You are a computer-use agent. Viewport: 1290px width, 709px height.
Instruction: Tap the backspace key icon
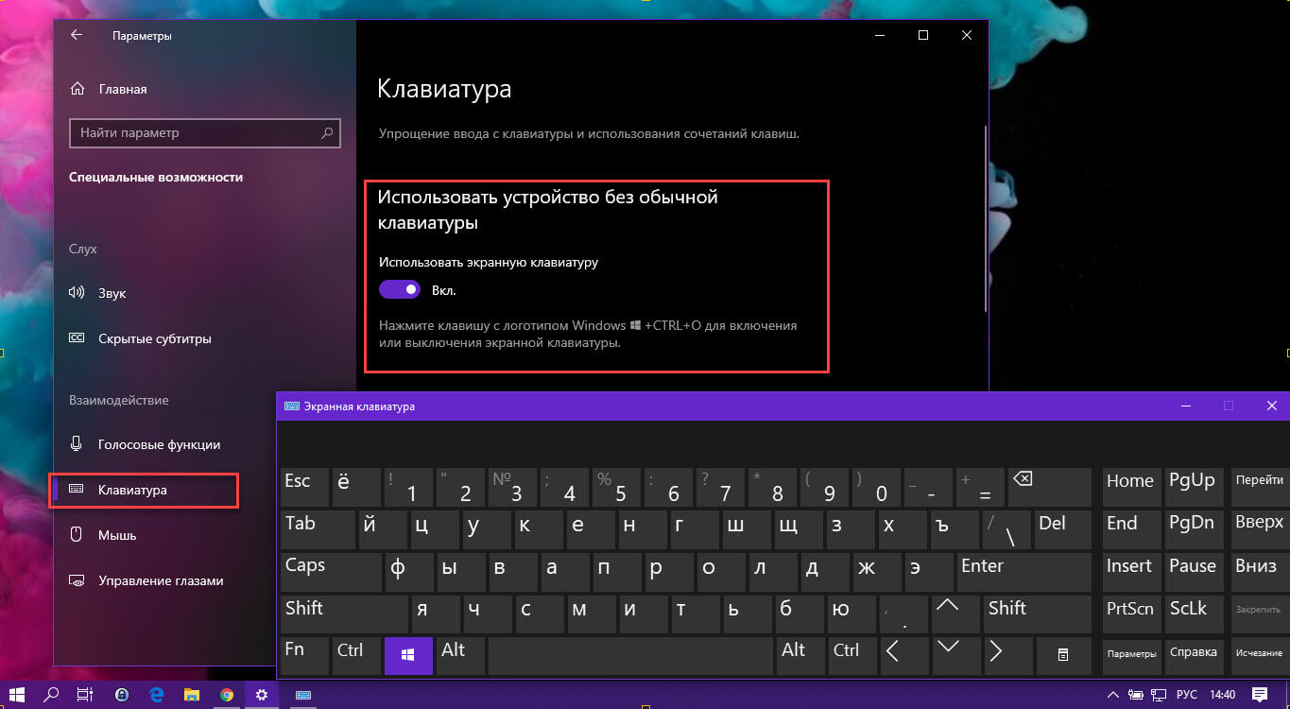click(1049, 486)
